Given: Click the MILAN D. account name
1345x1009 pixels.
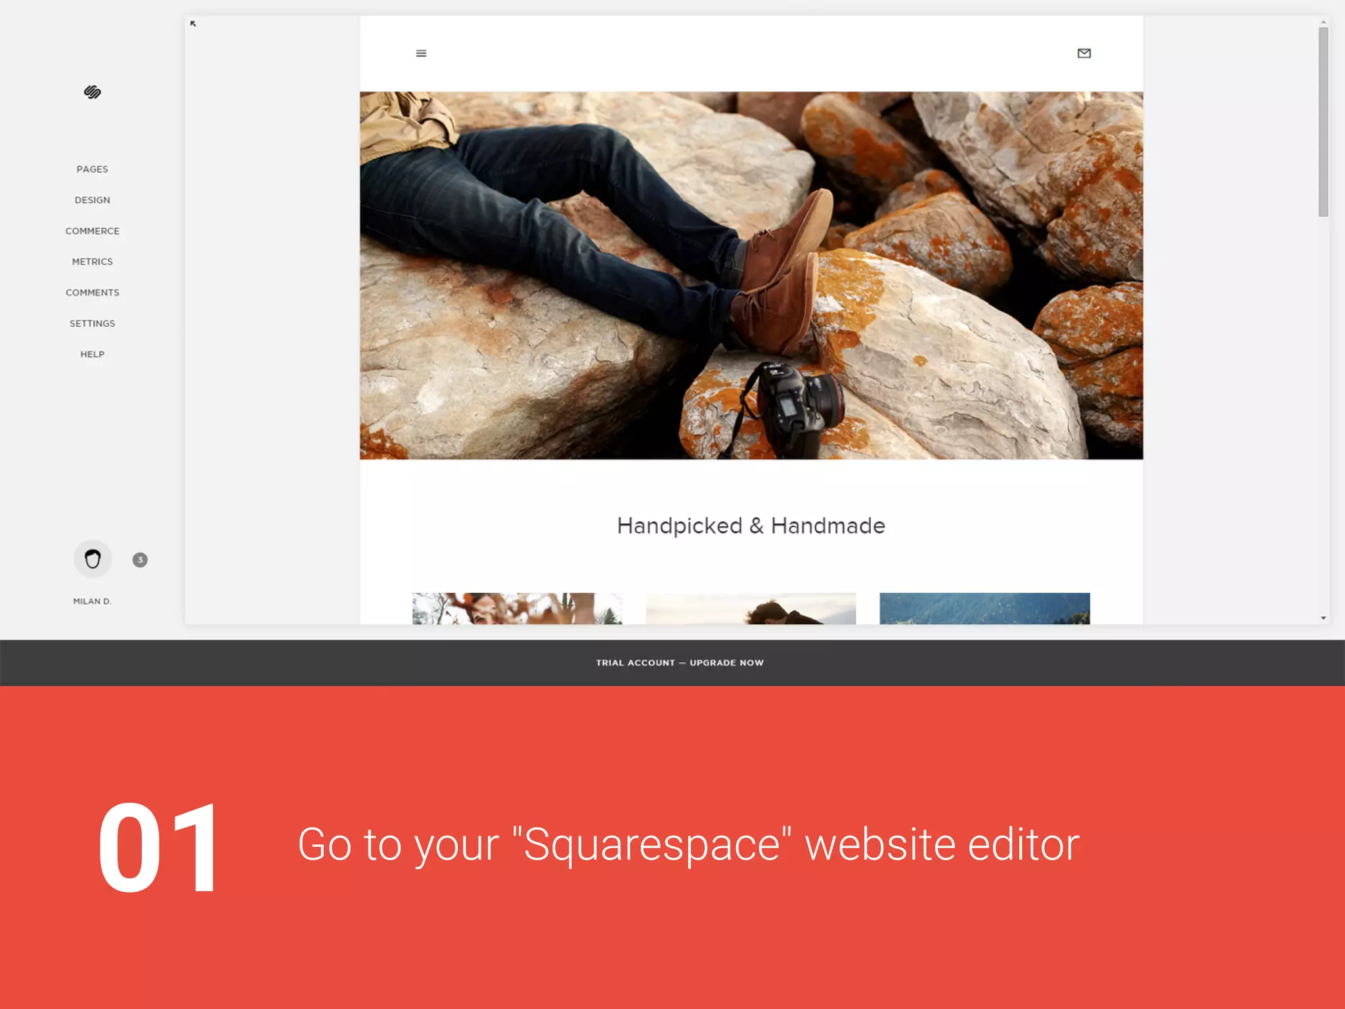Looking at the screenshot, I should (93, 601).
